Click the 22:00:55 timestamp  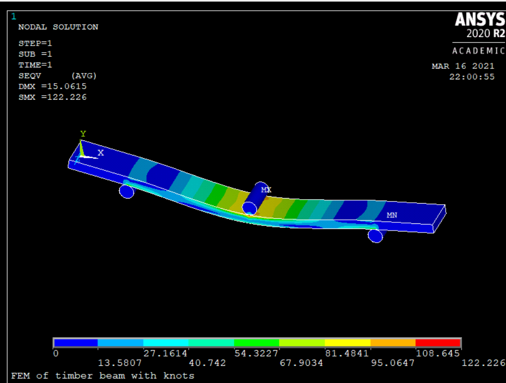472,77
